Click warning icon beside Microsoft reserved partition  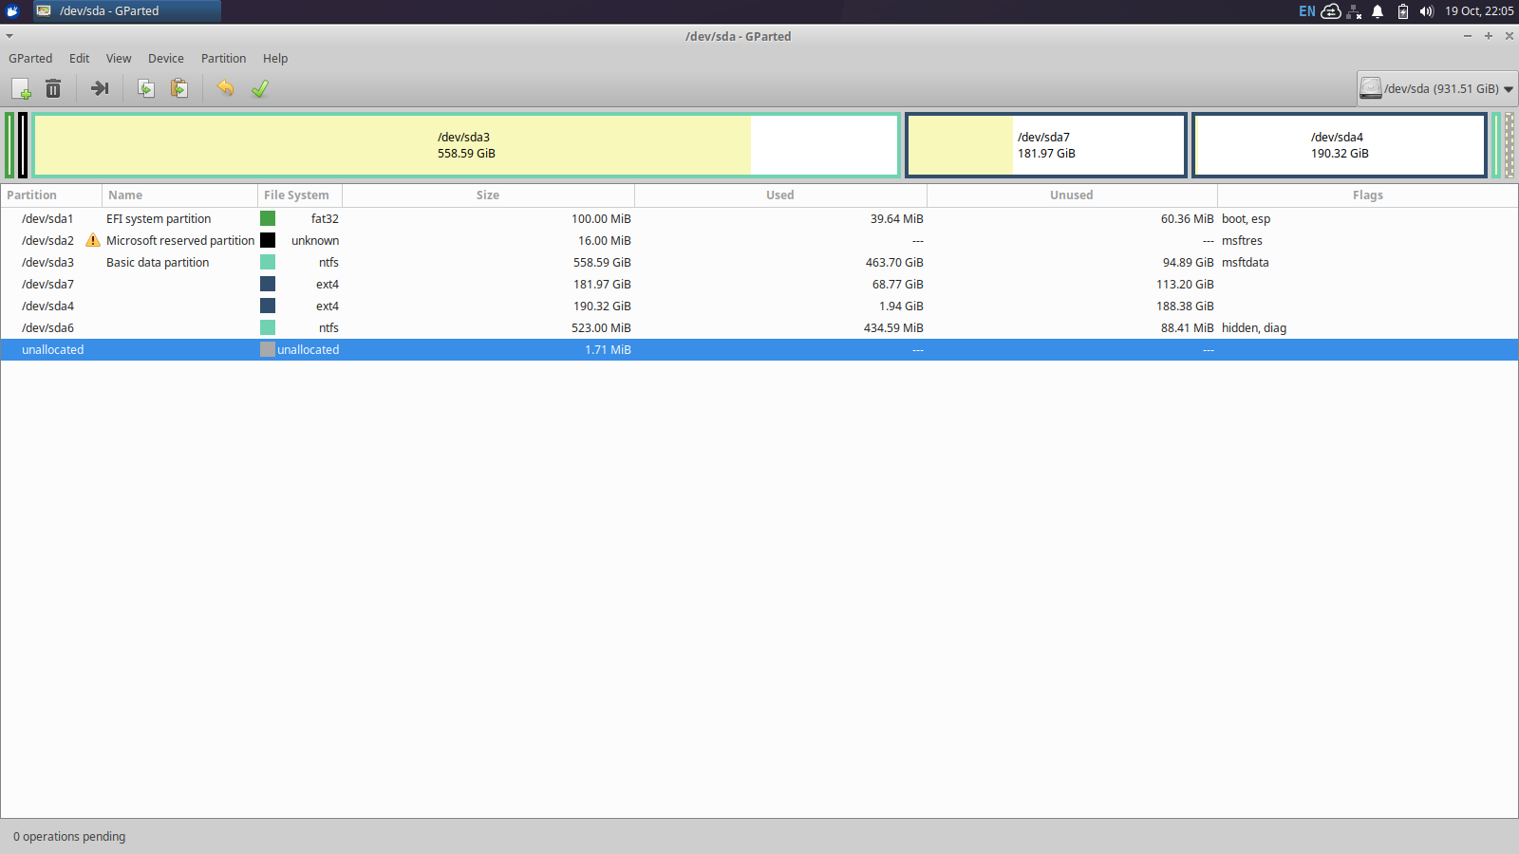(93, 240)
